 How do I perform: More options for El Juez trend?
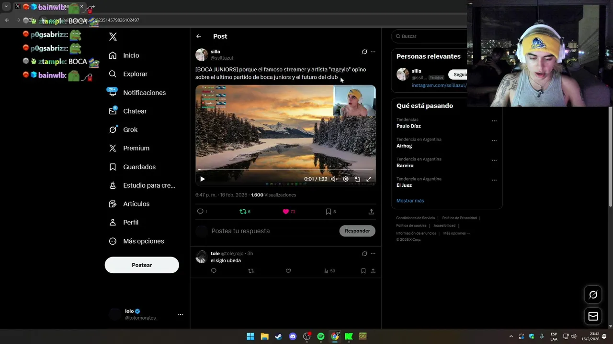(x=494, y=180)
